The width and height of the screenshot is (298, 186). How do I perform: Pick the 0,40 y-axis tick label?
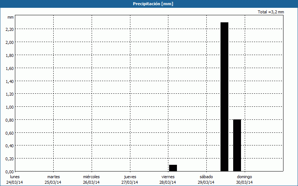[10, 146]
